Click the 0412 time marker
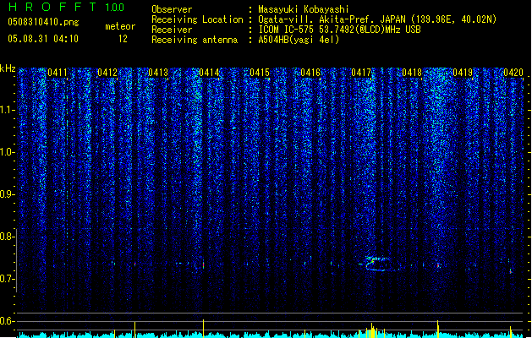The image size is (532, 338). point(107,73)
